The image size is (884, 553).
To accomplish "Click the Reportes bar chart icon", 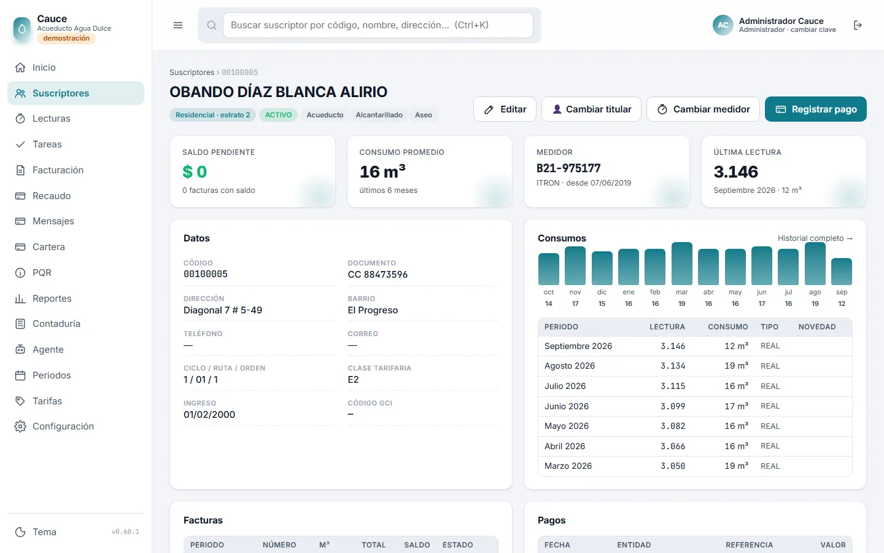I will [20, 299].
